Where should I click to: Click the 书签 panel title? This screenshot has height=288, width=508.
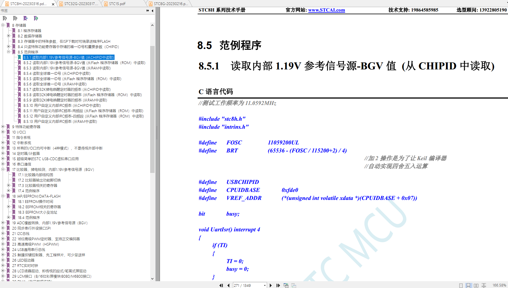pyautogui.click(x=4, y=11)
